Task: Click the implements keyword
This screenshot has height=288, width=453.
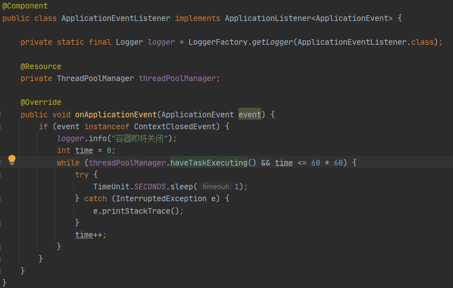Action: [x=198, y=18]
